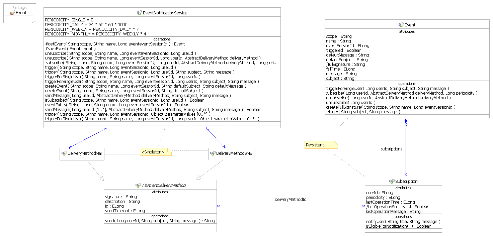Click the DeliveryMethodSMS class icon
The height and width of the screenshot is (236, 493).
[x=213, y=153]
